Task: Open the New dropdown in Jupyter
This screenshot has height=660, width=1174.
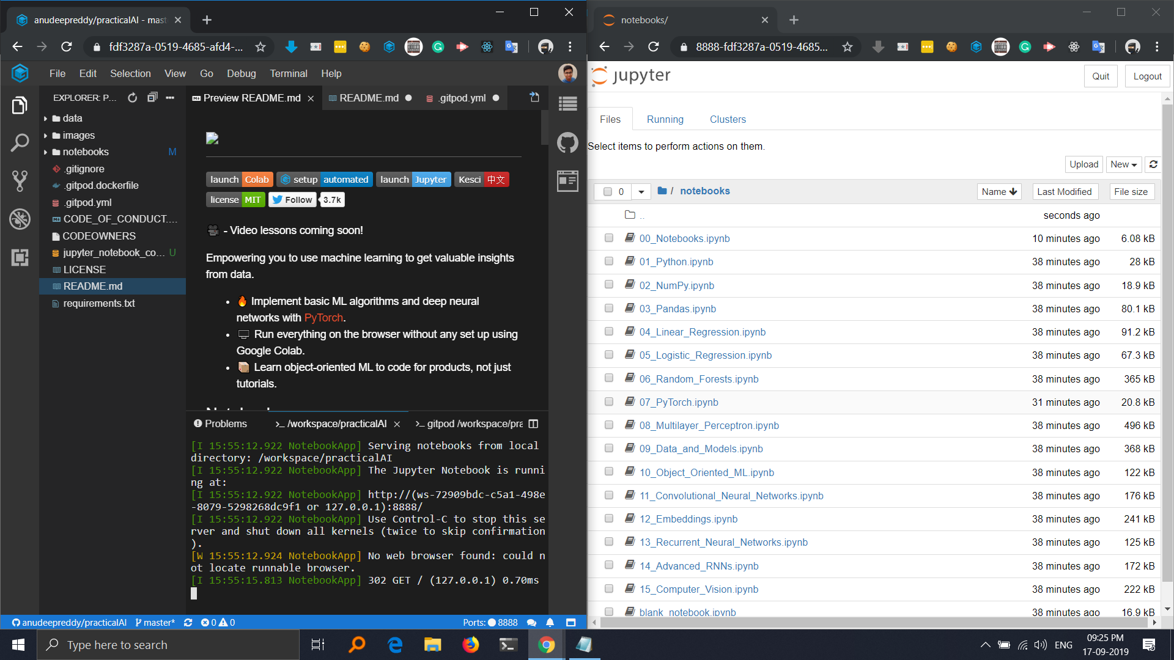Action: 1124,164
